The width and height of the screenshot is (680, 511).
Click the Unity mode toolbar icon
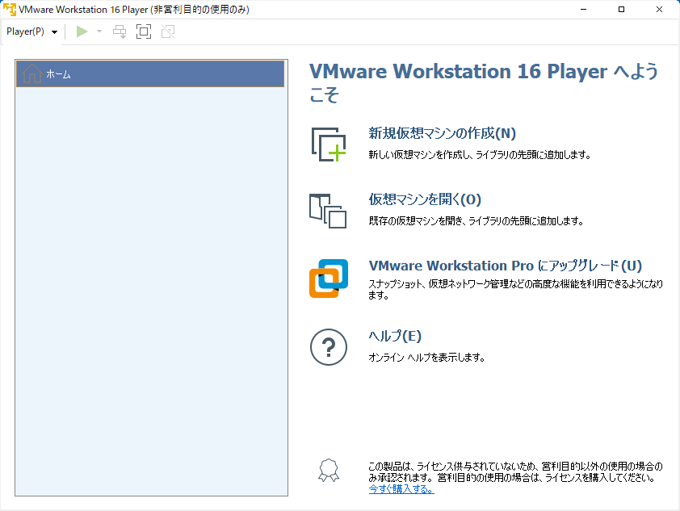coord(167,31)
